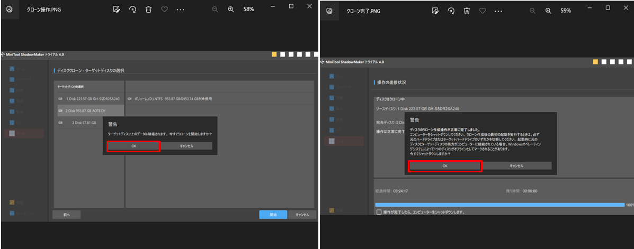Open edit image tool in クローン操作.PNG window
The width and height of the screenshot is (634, 249).
click(x=117, y=10)
